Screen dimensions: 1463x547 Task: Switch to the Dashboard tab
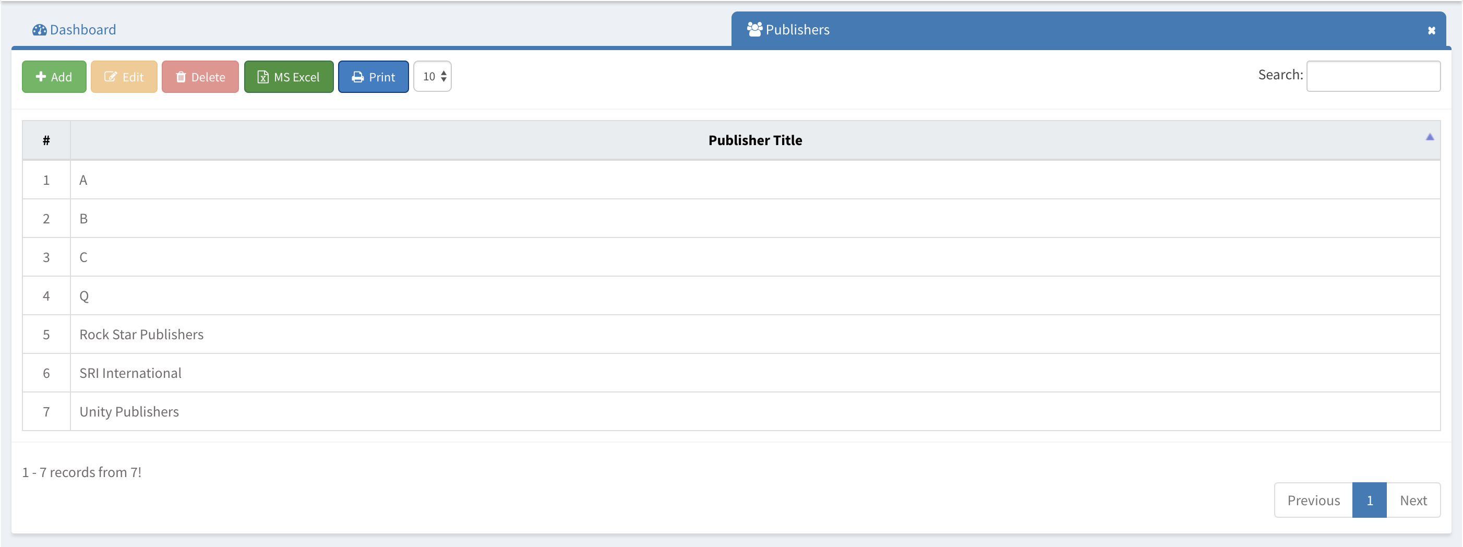pyautogui.click(x=82, y=30)
